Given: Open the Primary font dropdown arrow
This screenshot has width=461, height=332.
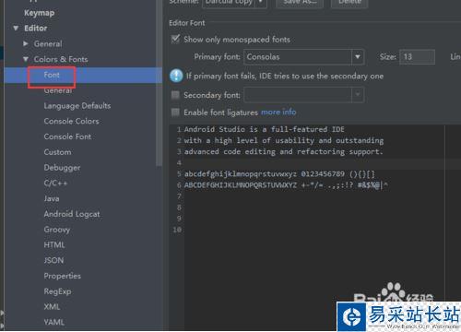Looking at the screenshot, I should [x=358, y=57].
